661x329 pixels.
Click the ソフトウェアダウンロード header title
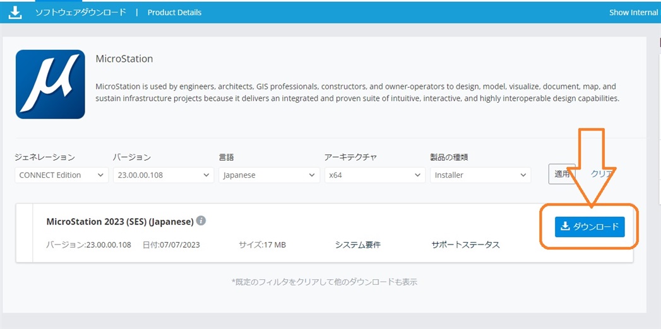point(81,12)
